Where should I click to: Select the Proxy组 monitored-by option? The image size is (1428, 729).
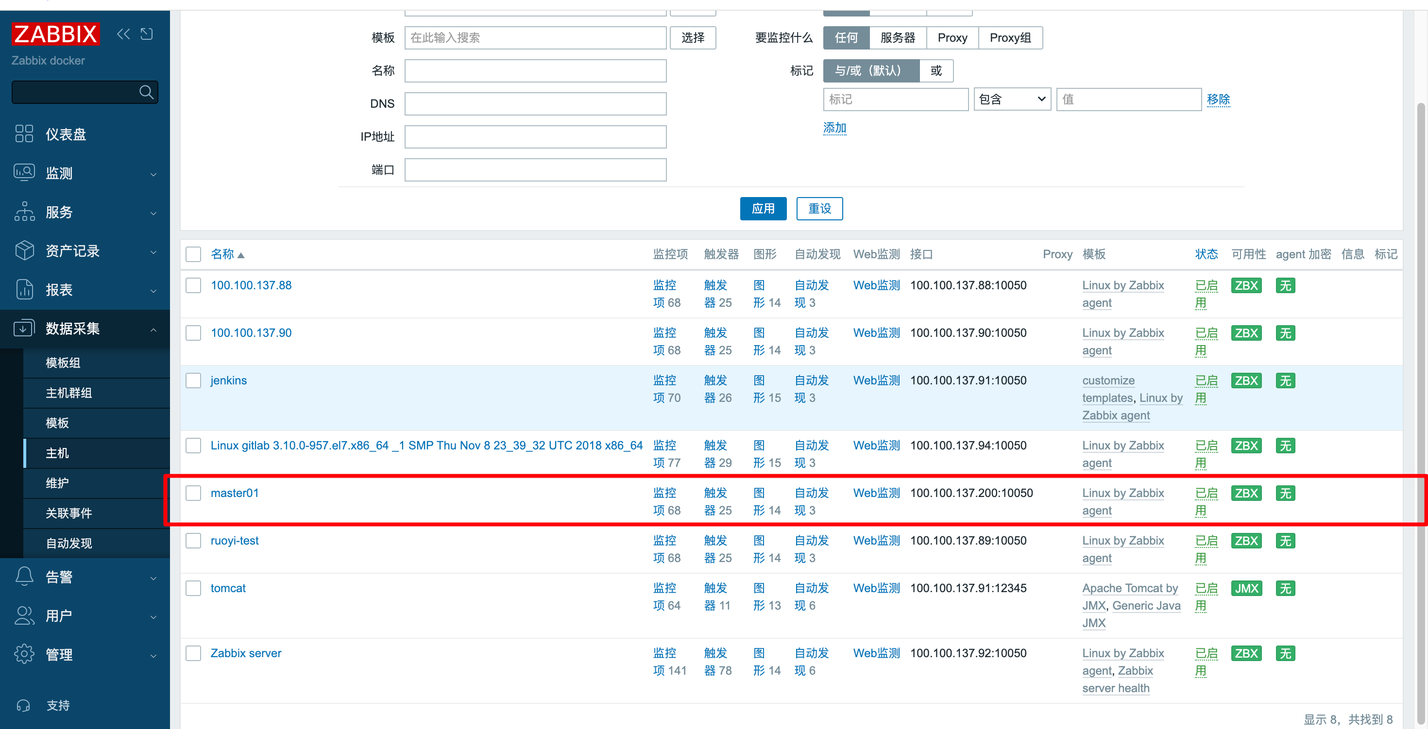(1010, 38)
